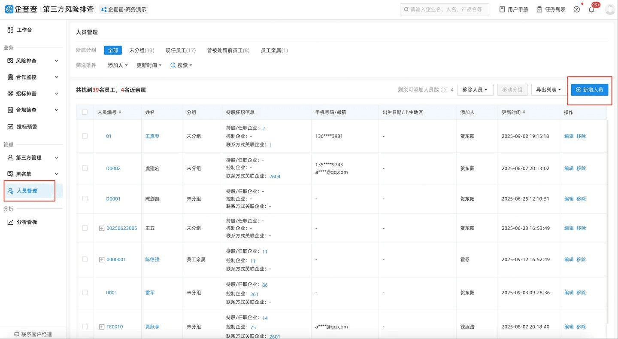Screen dimensions: 618x339
Task: Click the 人员管理 person icon in sidebar
Action: click(x=10, y=191)
